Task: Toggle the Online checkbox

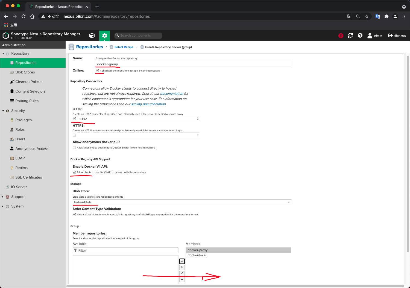Action: tap(97, 70)
